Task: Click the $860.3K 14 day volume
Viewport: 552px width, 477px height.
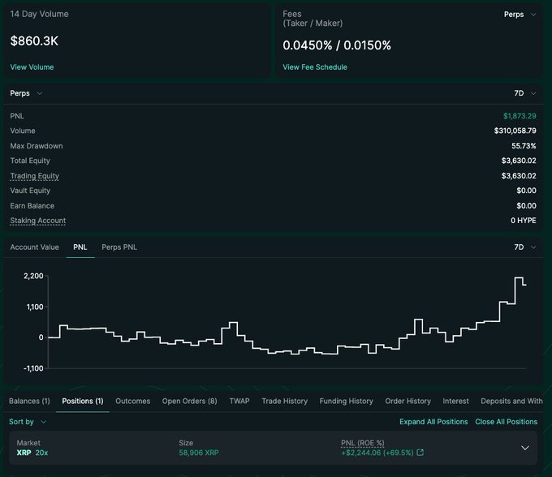Action: [x=34, y=41]
